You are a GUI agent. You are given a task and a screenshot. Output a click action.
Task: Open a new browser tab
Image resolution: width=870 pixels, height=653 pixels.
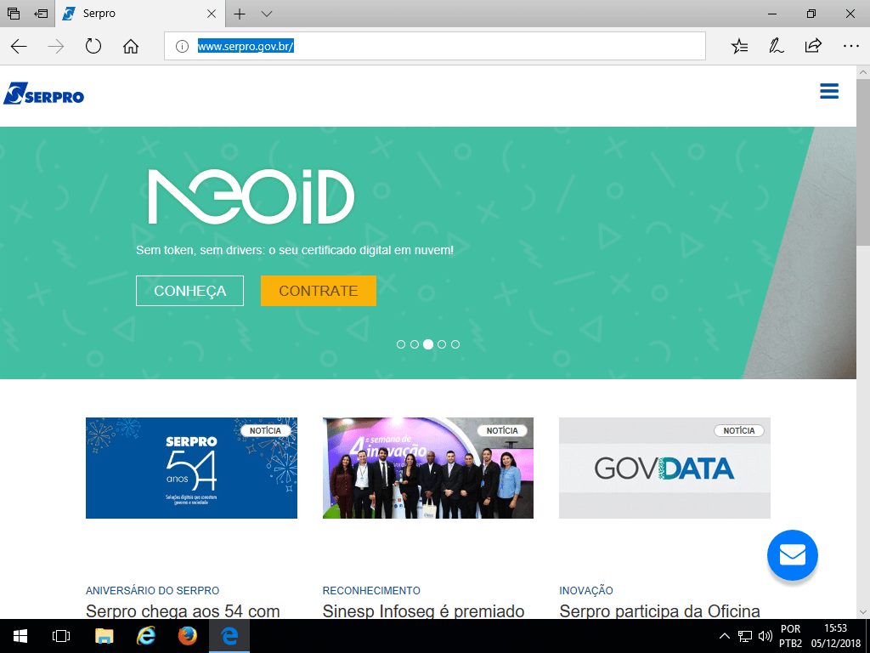(x=240, y=14)
